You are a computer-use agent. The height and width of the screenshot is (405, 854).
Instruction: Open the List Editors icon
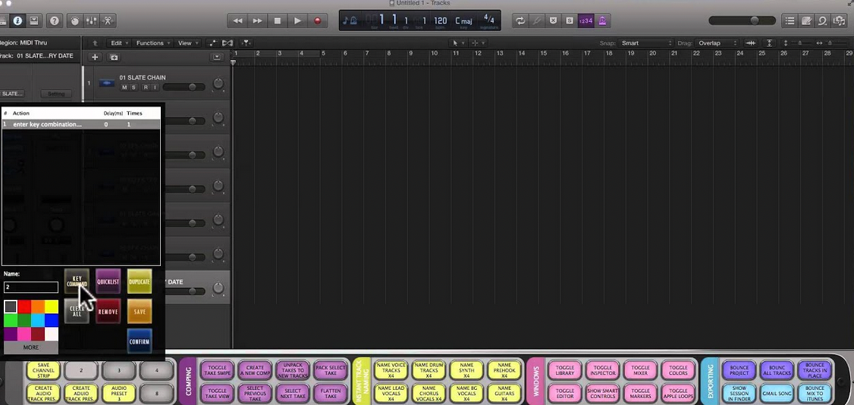click(x=790, y=20)
